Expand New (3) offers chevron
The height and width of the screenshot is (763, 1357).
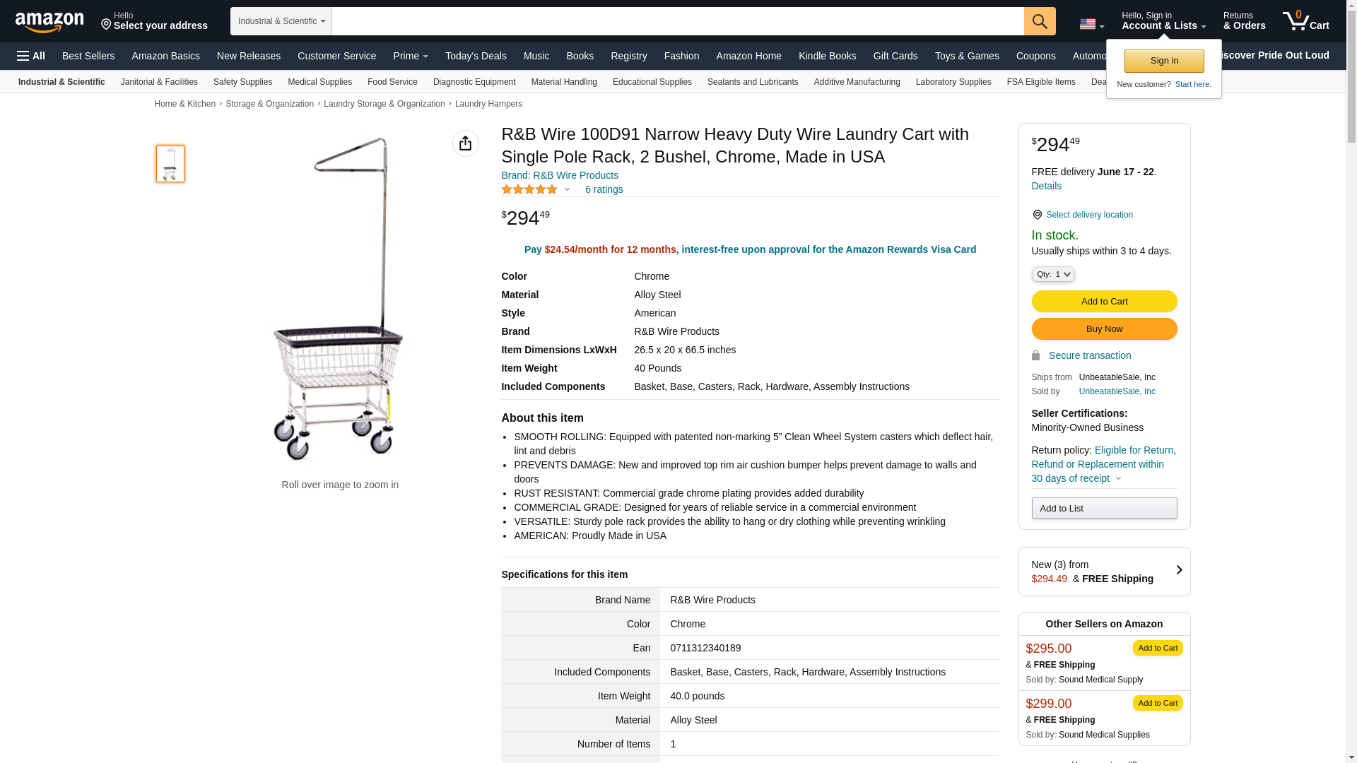[x=1178, y=570]
